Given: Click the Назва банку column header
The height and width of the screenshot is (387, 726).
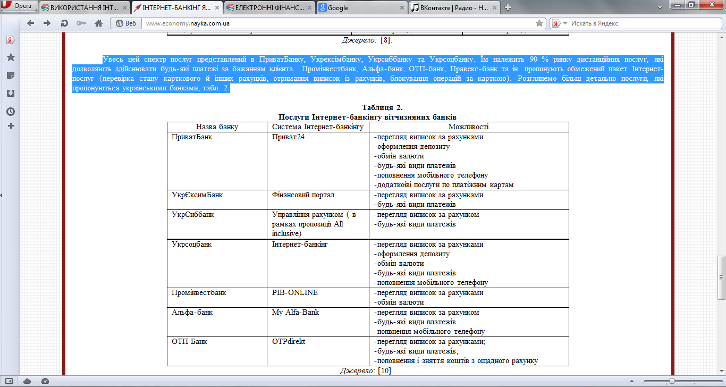Looking at the screenshot, I should tap(217, 127).
